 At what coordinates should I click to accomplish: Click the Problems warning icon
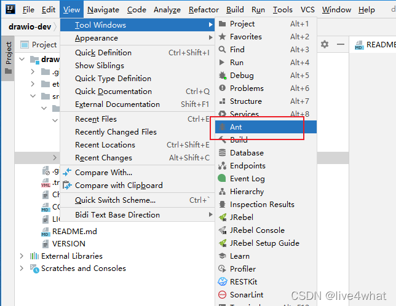coord(222,88)
